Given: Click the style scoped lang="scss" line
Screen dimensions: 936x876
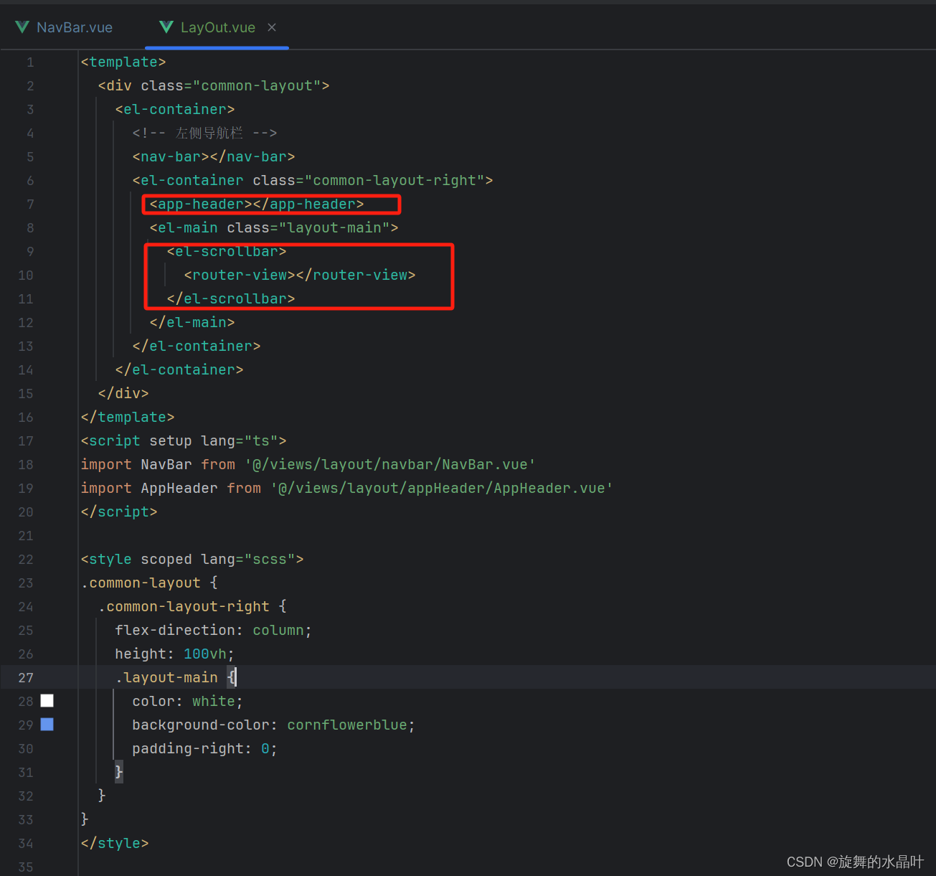Looking at the screenshot, I should 192,559.
